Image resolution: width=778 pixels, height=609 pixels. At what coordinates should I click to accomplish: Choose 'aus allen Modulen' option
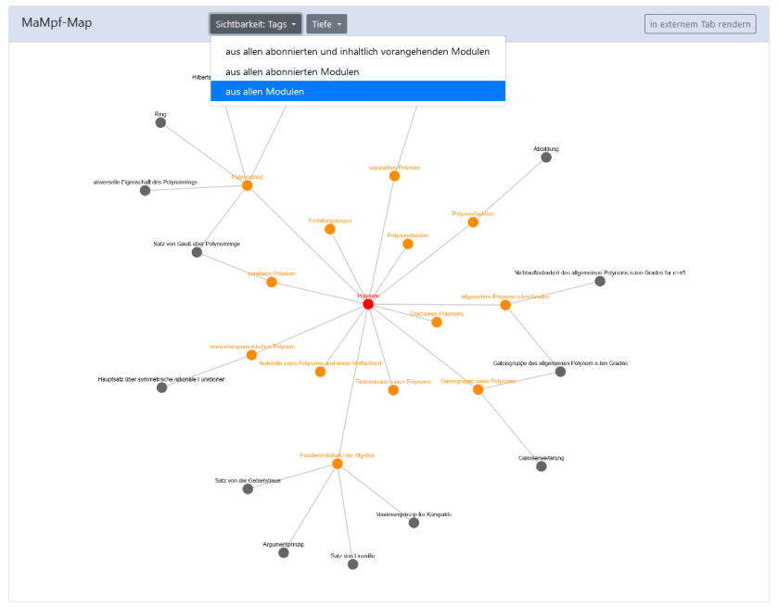click(x=358, y=92)
